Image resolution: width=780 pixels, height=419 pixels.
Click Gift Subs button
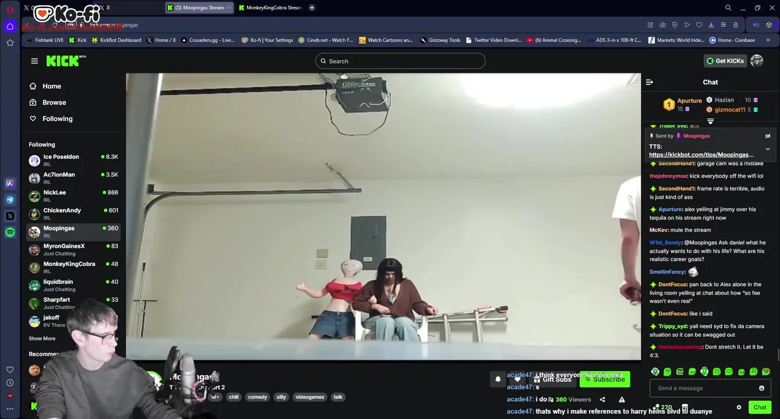click(551, 379)
